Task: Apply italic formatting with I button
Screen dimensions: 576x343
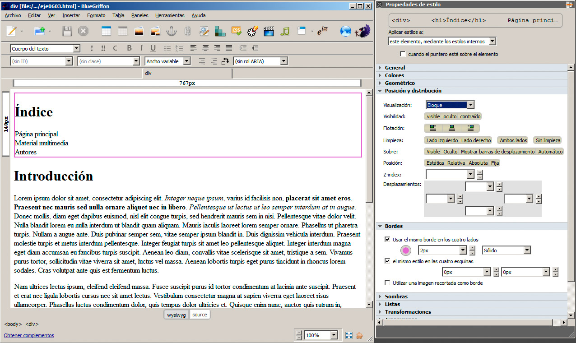Action: (x=141, y=48)
